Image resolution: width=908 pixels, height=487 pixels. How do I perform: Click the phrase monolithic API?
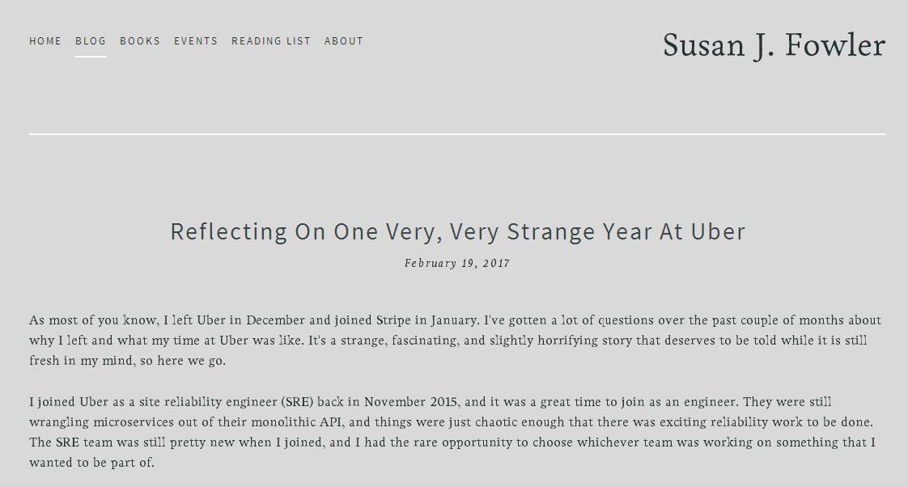click(297, 422)
